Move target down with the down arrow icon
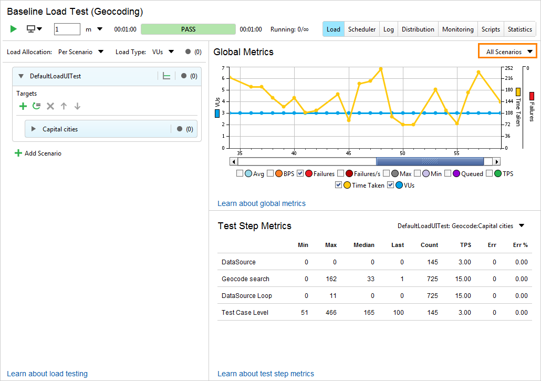The image size is (541, 381). pos(77,106)
